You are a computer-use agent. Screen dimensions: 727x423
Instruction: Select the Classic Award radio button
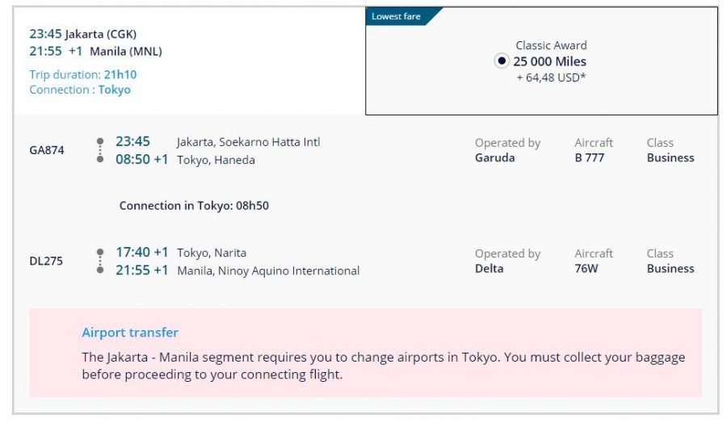click(502, 61)
